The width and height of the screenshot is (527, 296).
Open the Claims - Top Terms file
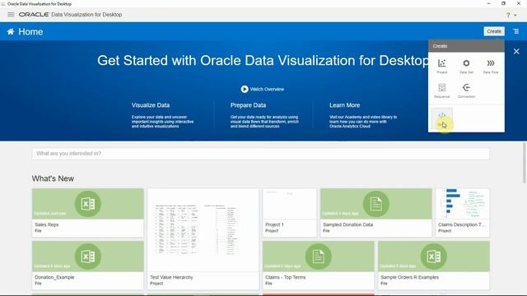coord(319,265)
